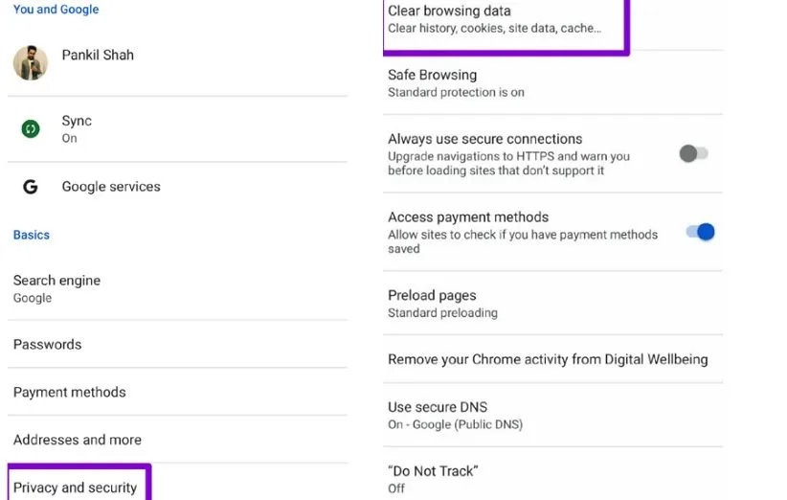Viewport: 787px width, 500px height.
Task: Click the Basics section header
Action: [32, 235]
